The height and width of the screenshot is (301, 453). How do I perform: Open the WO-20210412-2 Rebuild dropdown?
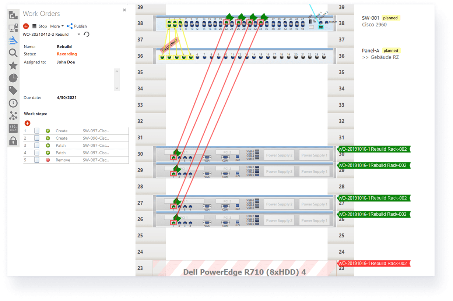click(x=78, y=33)
